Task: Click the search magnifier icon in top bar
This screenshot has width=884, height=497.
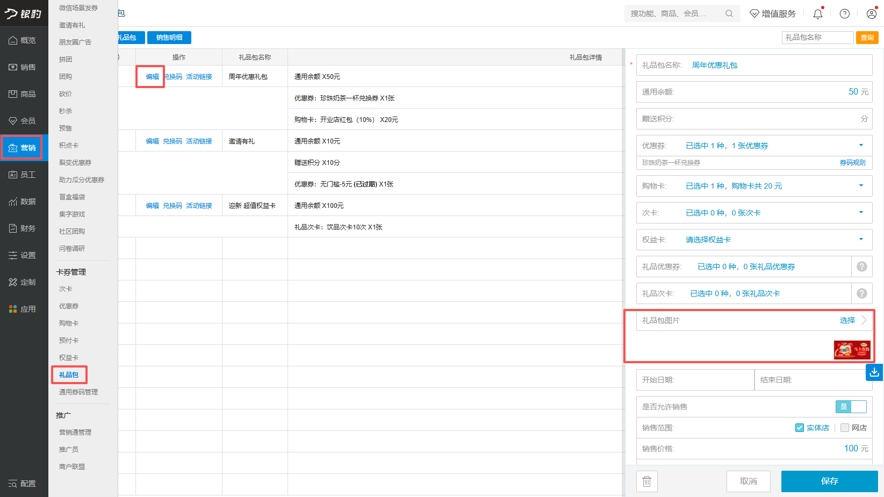Action: (x=729, y=13)
